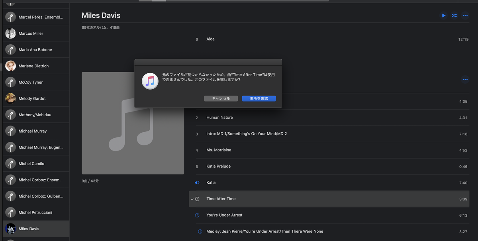This screenshot has height=241, width=478.
Task: Open artist more-options ellipsis beside shuffle icon
Action: [465, 16]
